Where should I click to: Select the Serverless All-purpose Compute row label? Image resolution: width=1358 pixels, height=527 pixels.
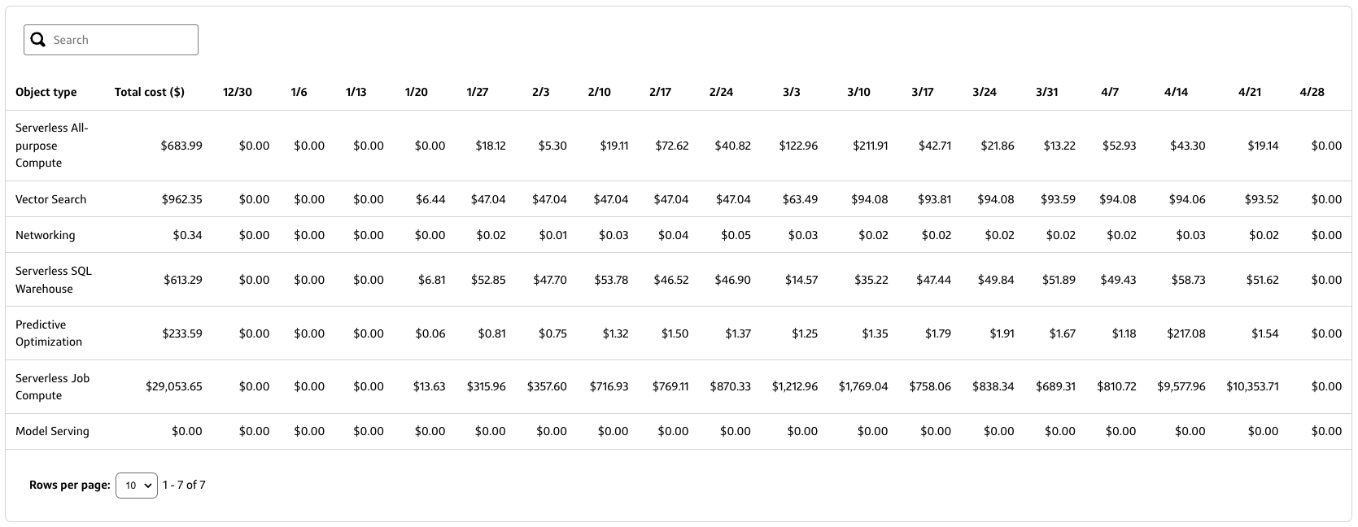[52, 146]
